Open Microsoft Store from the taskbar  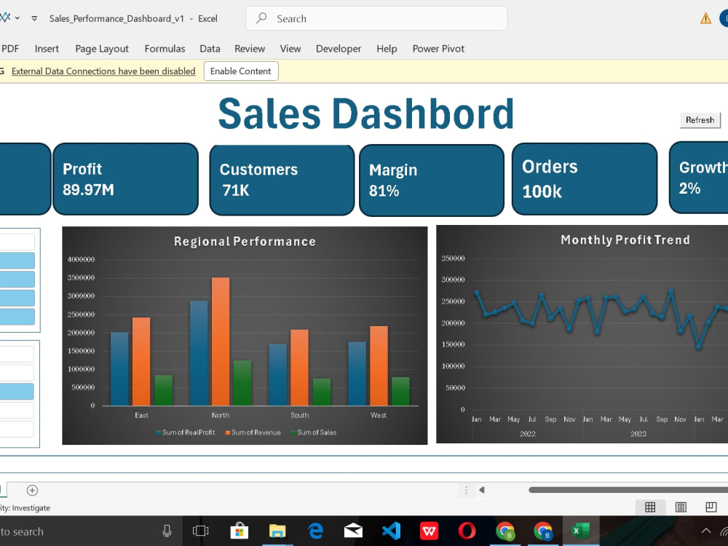(x=239, y=531)
